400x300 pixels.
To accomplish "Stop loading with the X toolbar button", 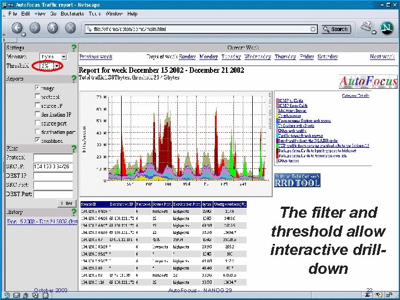I will click(71, 28).
